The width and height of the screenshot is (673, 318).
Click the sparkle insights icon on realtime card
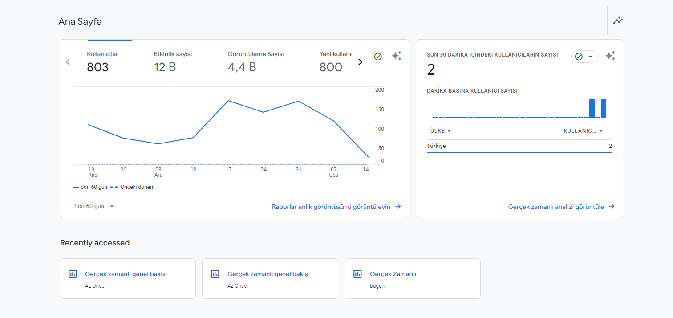coord(610,56)
